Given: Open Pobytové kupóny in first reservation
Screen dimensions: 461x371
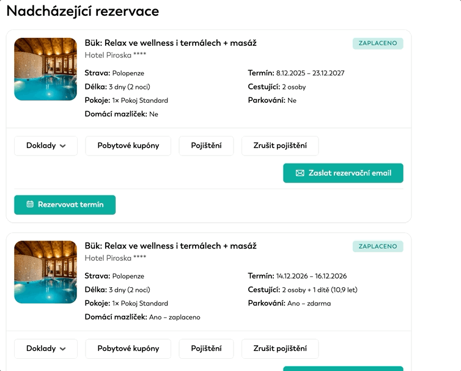Looking at the screenshot, I should pyautogui.click(x=128, y=146).
